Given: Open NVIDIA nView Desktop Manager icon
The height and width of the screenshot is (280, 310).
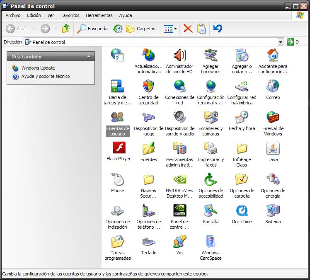Looking at the screenshot, I should click(179, 179).
